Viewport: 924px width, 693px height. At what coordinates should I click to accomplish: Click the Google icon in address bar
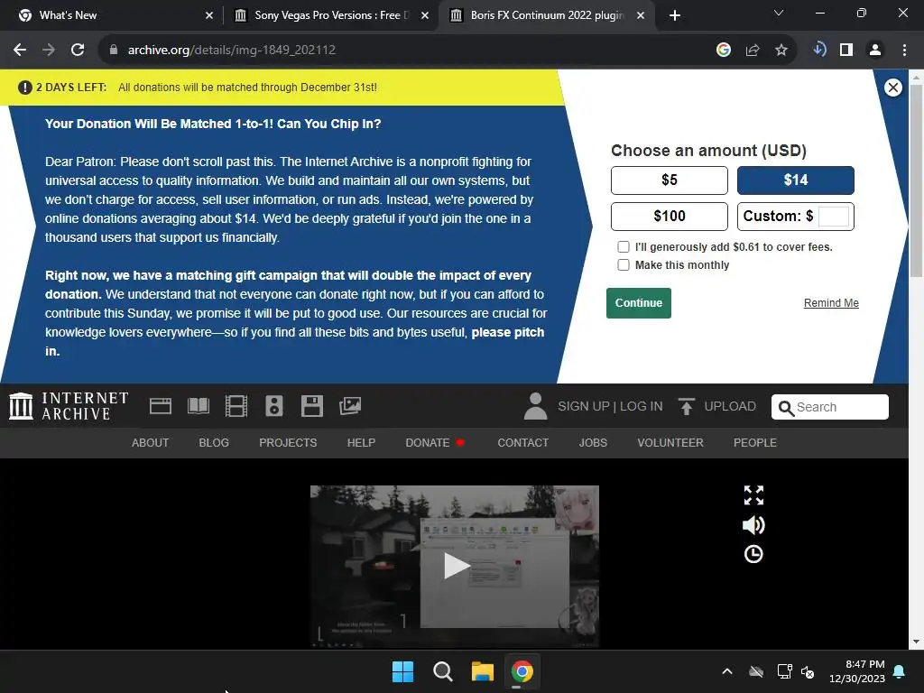(x=723, y=51)
